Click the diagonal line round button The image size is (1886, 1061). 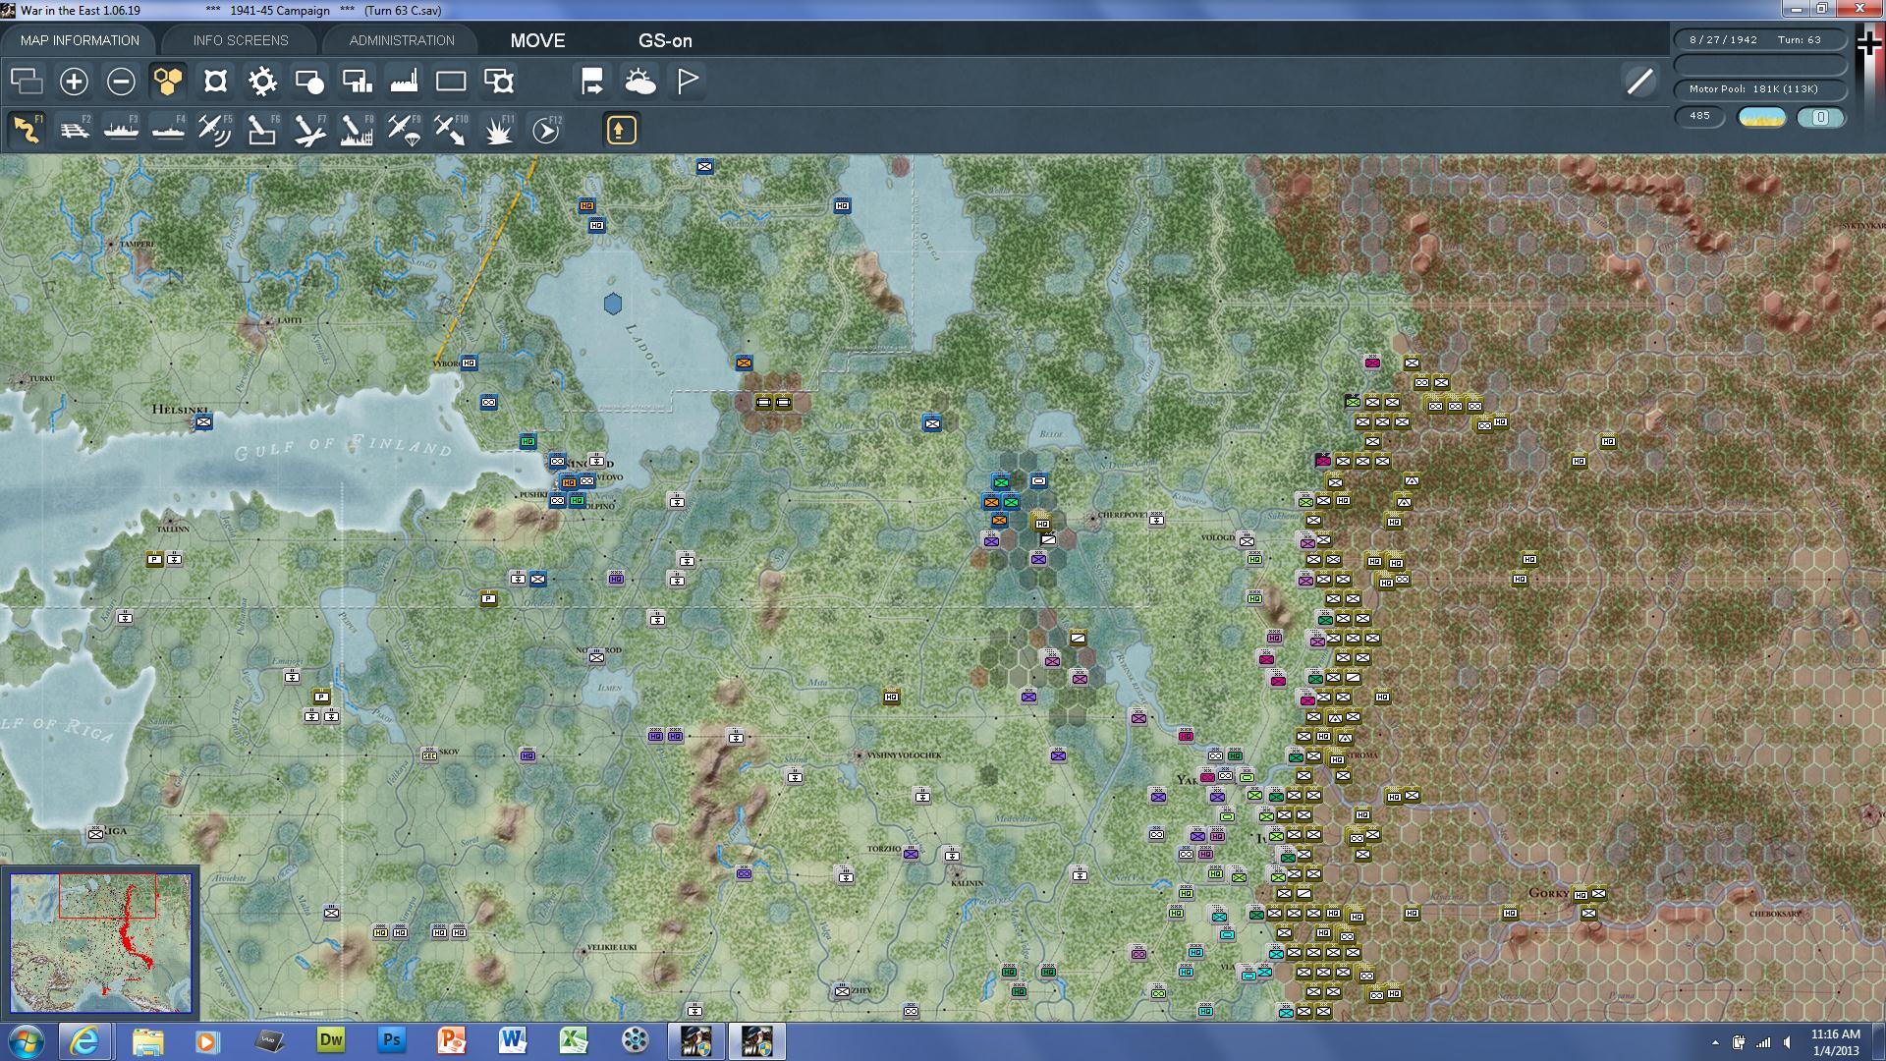1639,82
